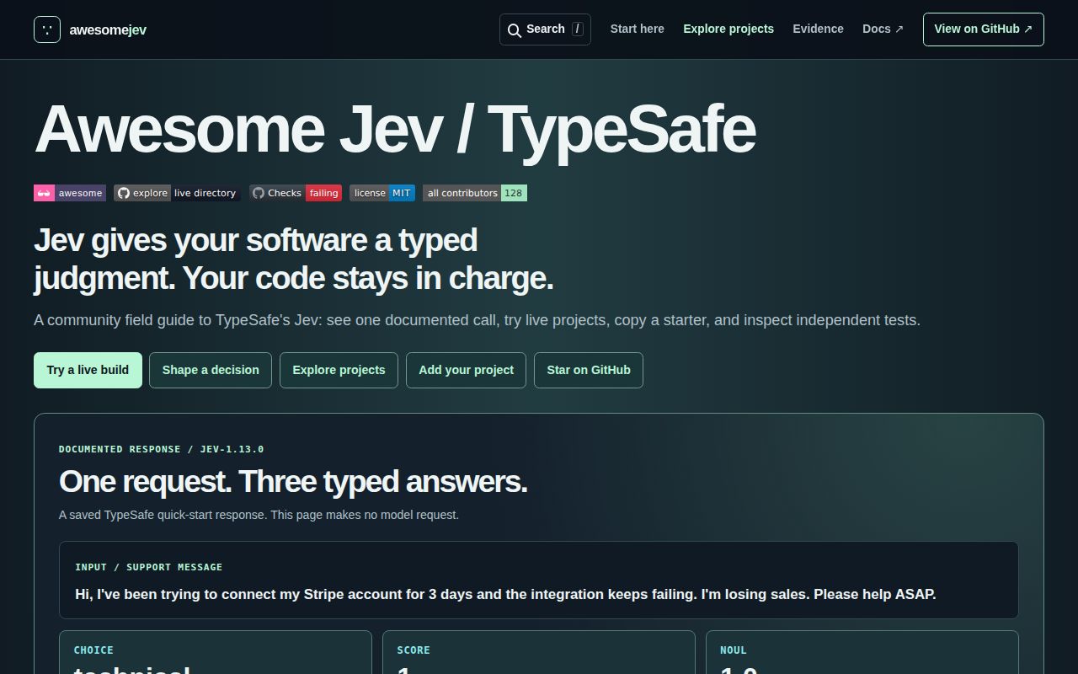Click the GitHub explore live directory badge
Viewport: 1078px width, 674px height.
177,193
